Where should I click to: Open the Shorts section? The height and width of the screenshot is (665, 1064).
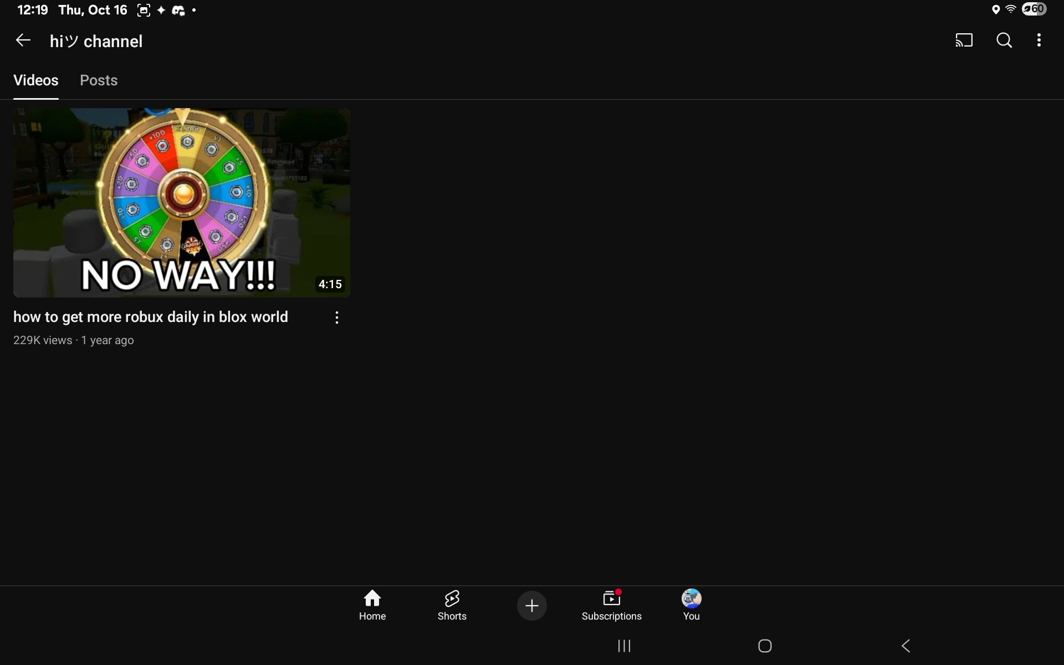pos(452,605)
